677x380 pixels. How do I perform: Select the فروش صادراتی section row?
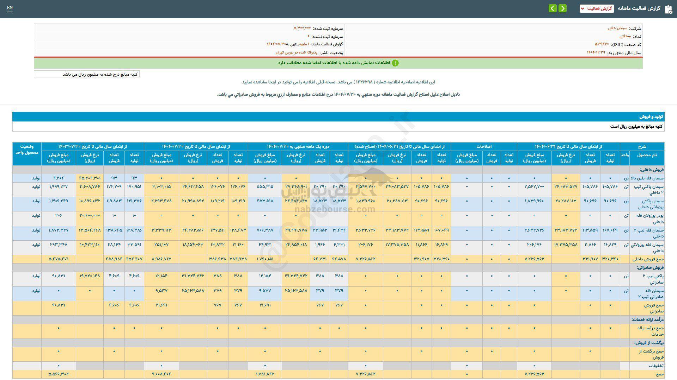650,267
